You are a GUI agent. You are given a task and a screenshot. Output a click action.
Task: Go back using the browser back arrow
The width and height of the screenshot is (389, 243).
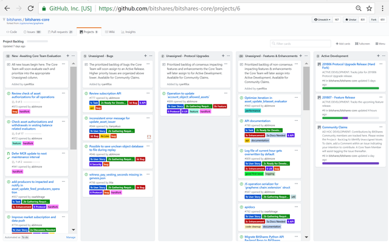coord(7,9)
